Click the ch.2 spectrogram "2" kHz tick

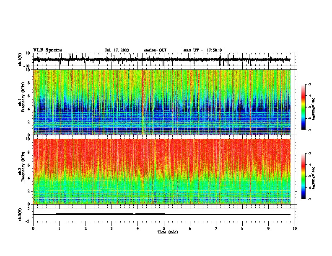click(29, 191)
